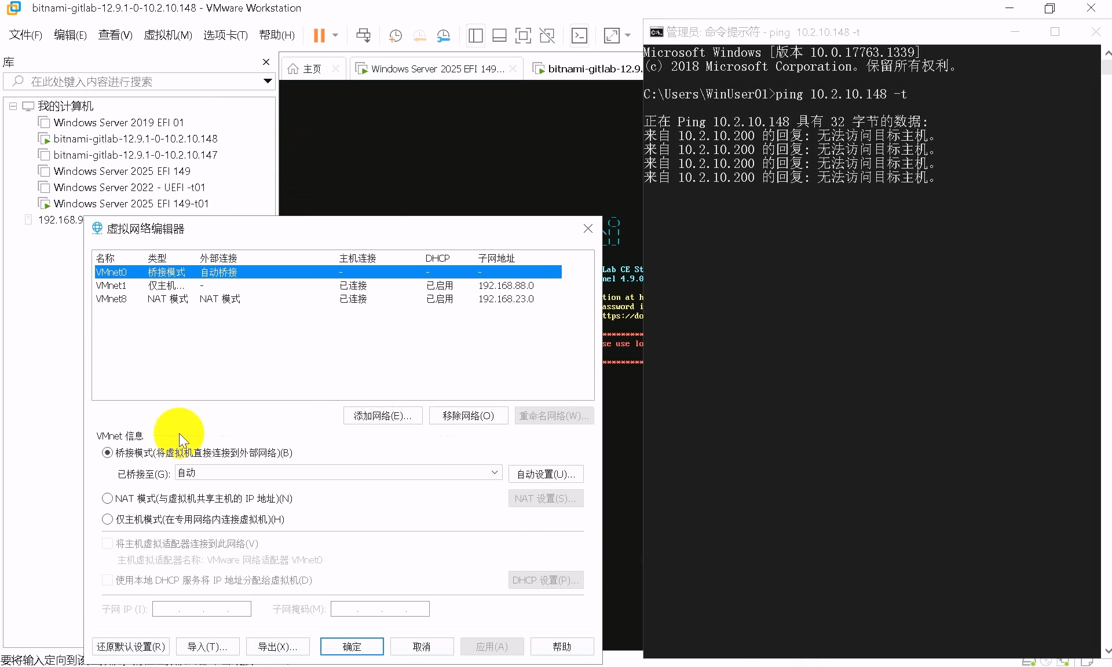Enter full screen mode icon
1112x667 pixels.
tap(523, 35)
